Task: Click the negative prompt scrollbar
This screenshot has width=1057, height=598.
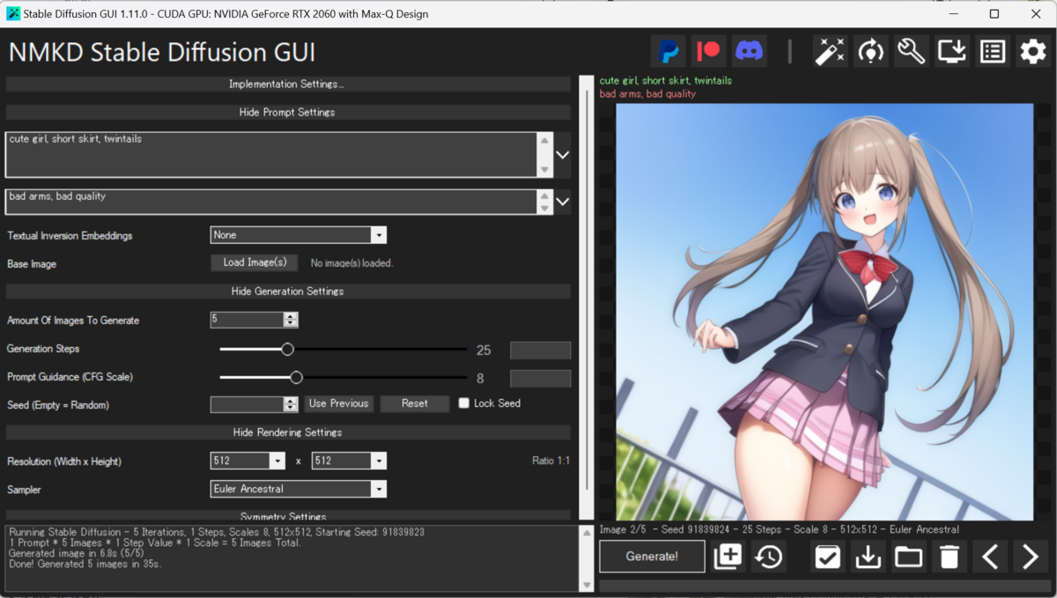Action: 544,202
